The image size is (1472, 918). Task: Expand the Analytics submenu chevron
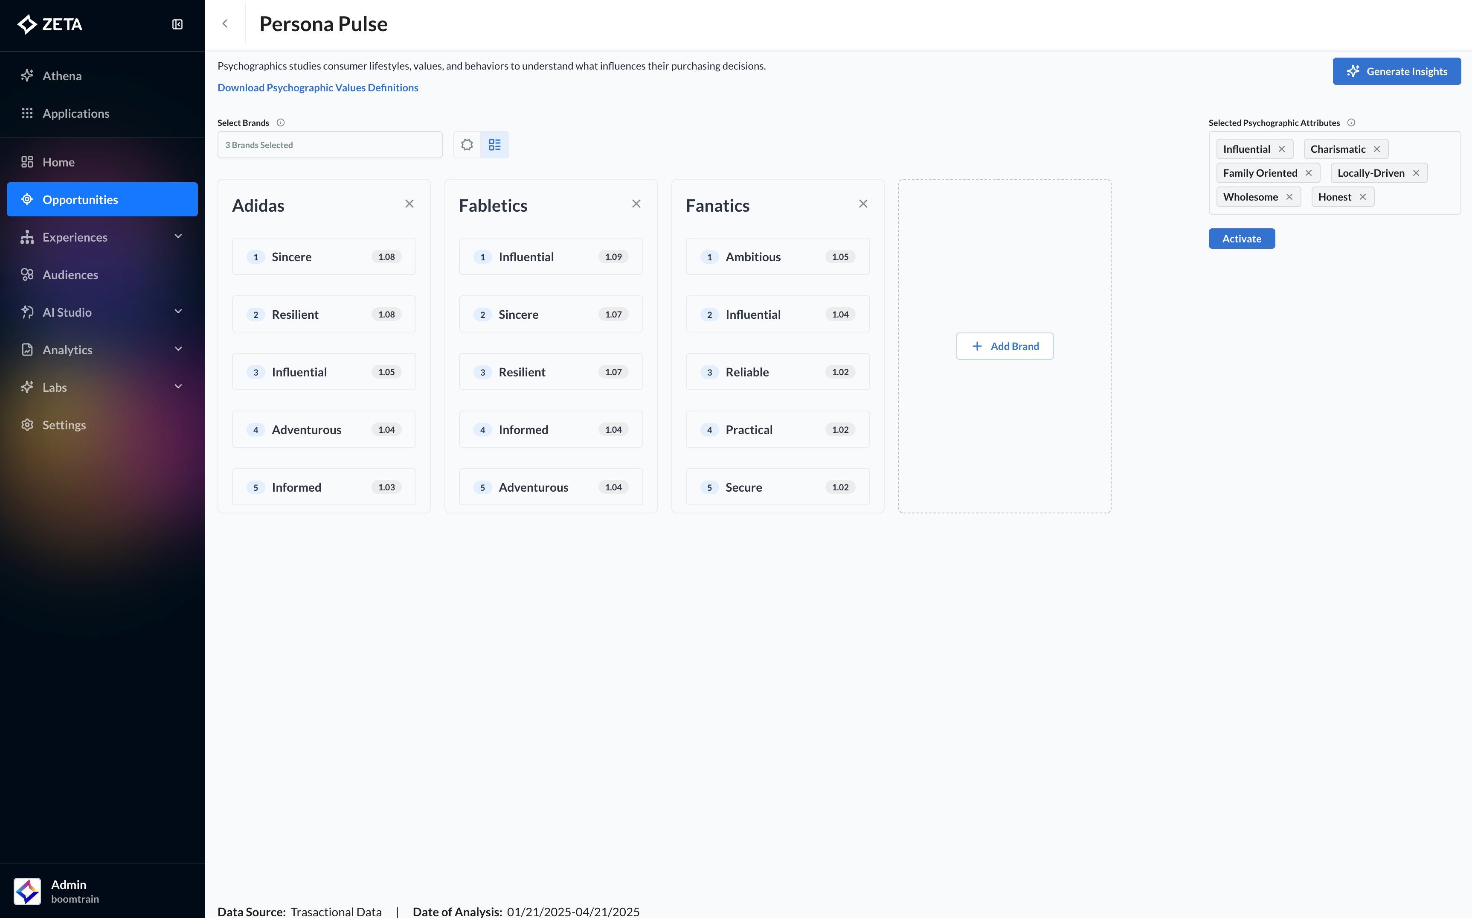[x=178, y=350]
